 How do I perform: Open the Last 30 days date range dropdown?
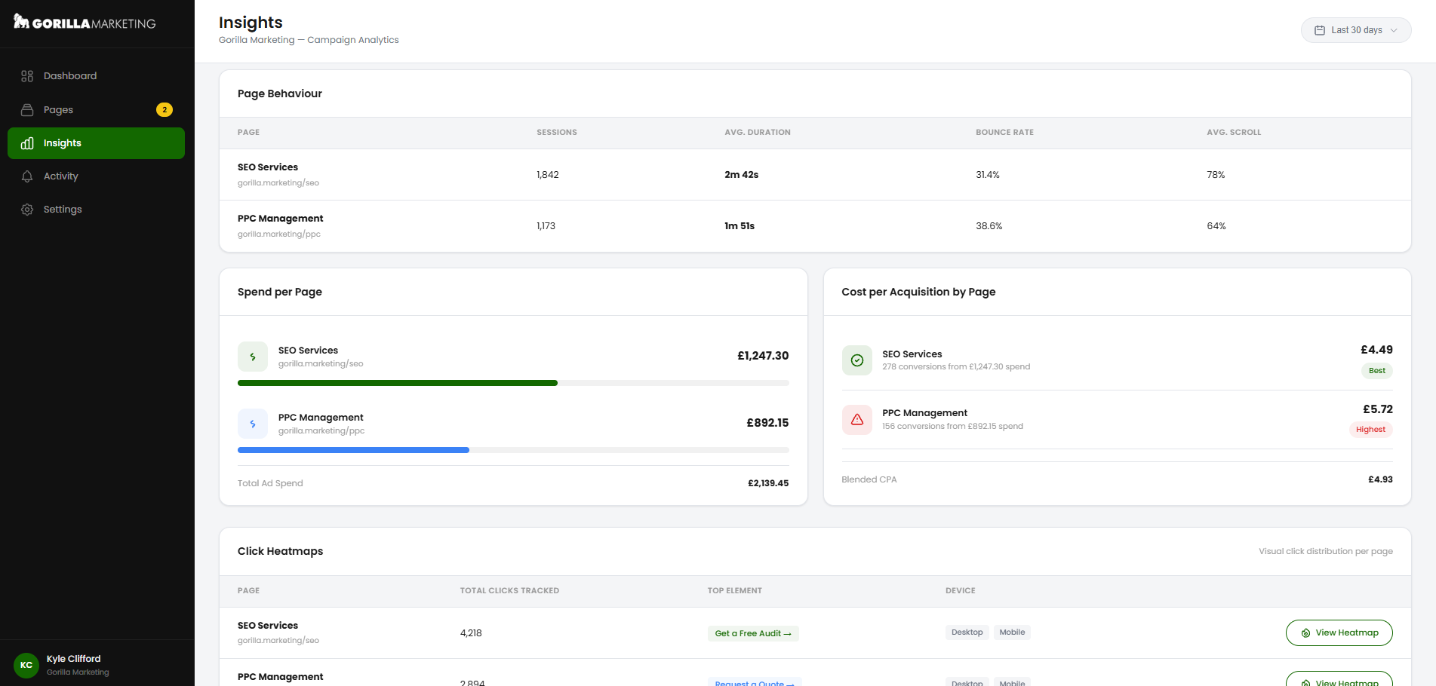[x=1356, y=30]
